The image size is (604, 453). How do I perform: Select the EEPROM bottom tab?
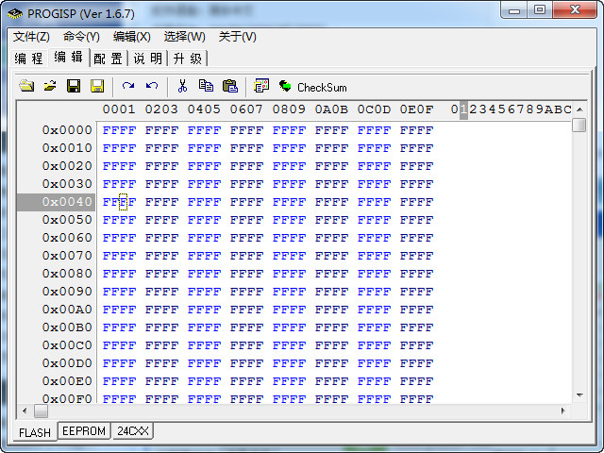pyautogui.click(x=83, y=431)
